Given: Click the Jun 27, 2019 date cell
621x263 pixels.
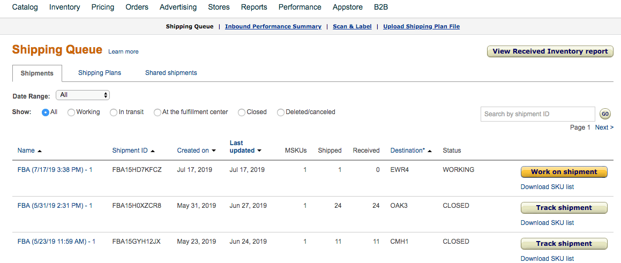Looking at the screenshot, I should [248, 206].
